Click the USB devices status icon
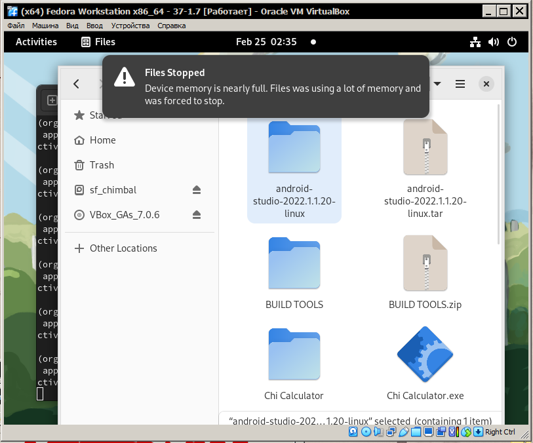533x443 pixels. point(403,432)
